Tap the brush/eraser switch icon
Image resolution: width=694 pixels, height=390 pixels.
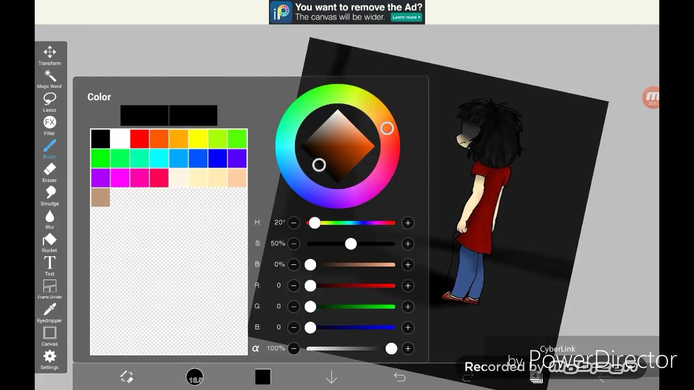127,377
